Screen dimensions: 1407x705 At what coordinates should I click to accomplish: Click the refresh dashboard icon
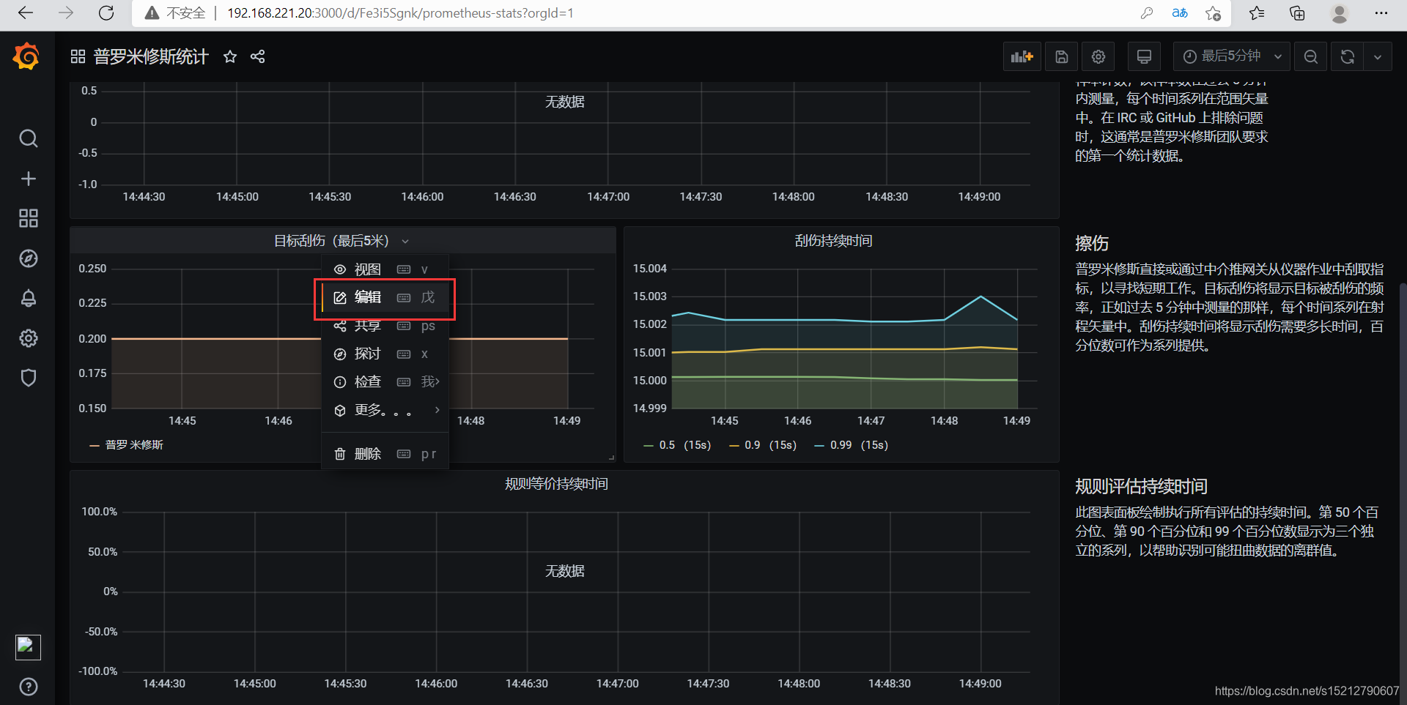coord(1347,56)
